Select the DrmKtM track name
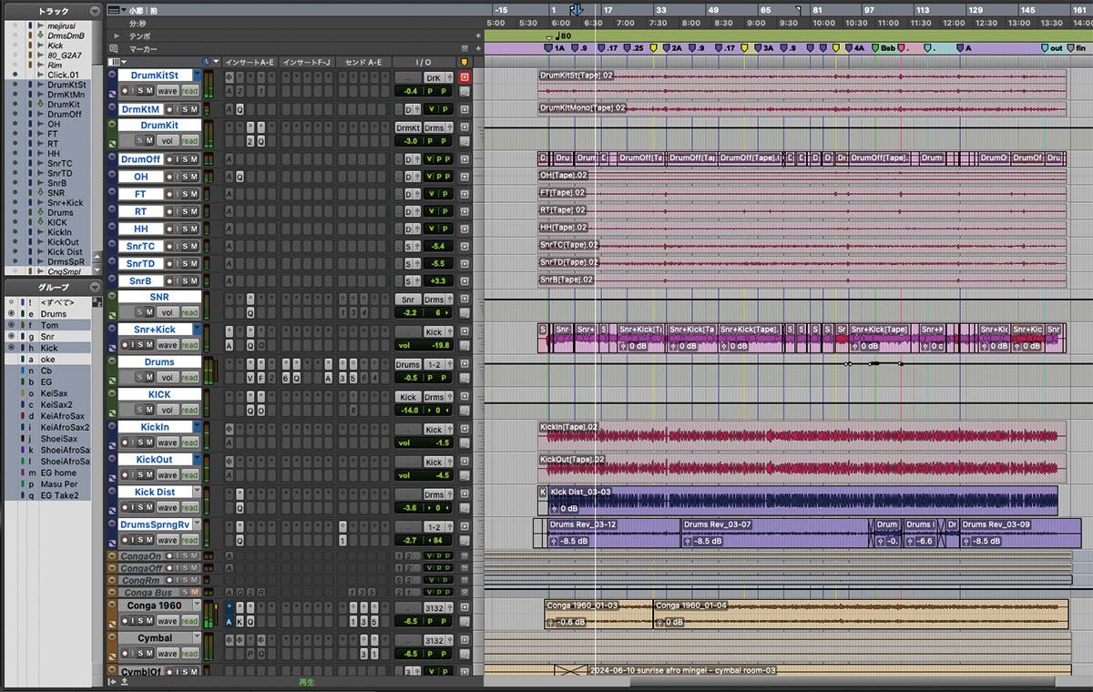The image size is (1093, 692). pyautogui.click(x=140, y=109)
